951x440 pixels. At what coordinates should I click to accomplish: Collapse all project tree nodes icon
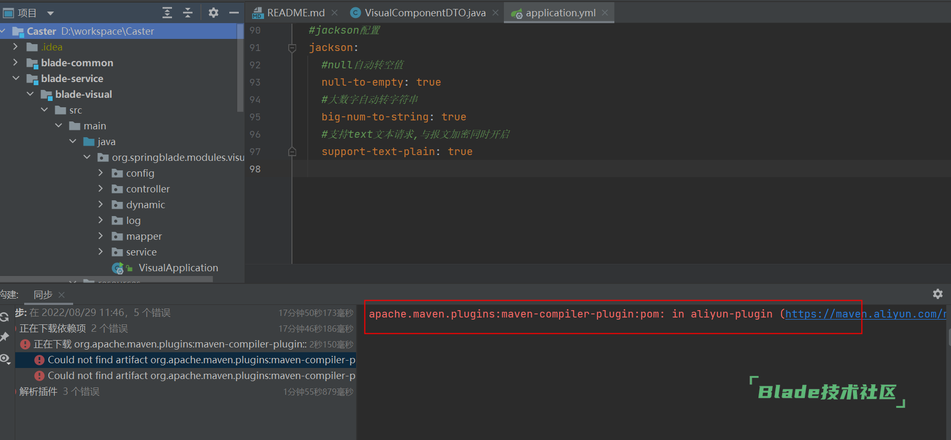click(188, 13)
